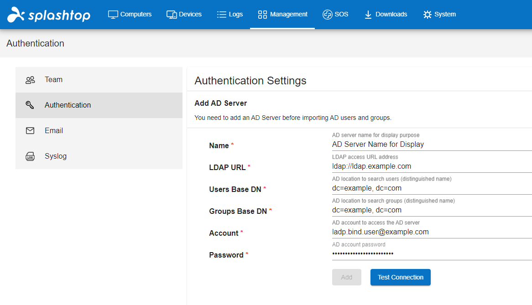This screenshot has width=532, height=305.
Task: Select Team in the sidebar
Action: 99,80
